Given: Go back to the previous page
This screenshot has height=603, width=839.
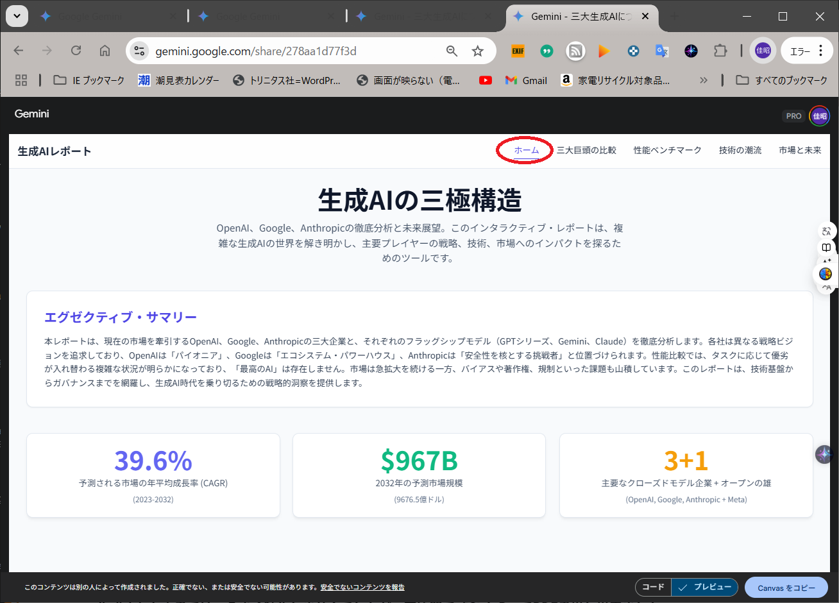Looking at the screenshot, I should (x=19, y=51).
